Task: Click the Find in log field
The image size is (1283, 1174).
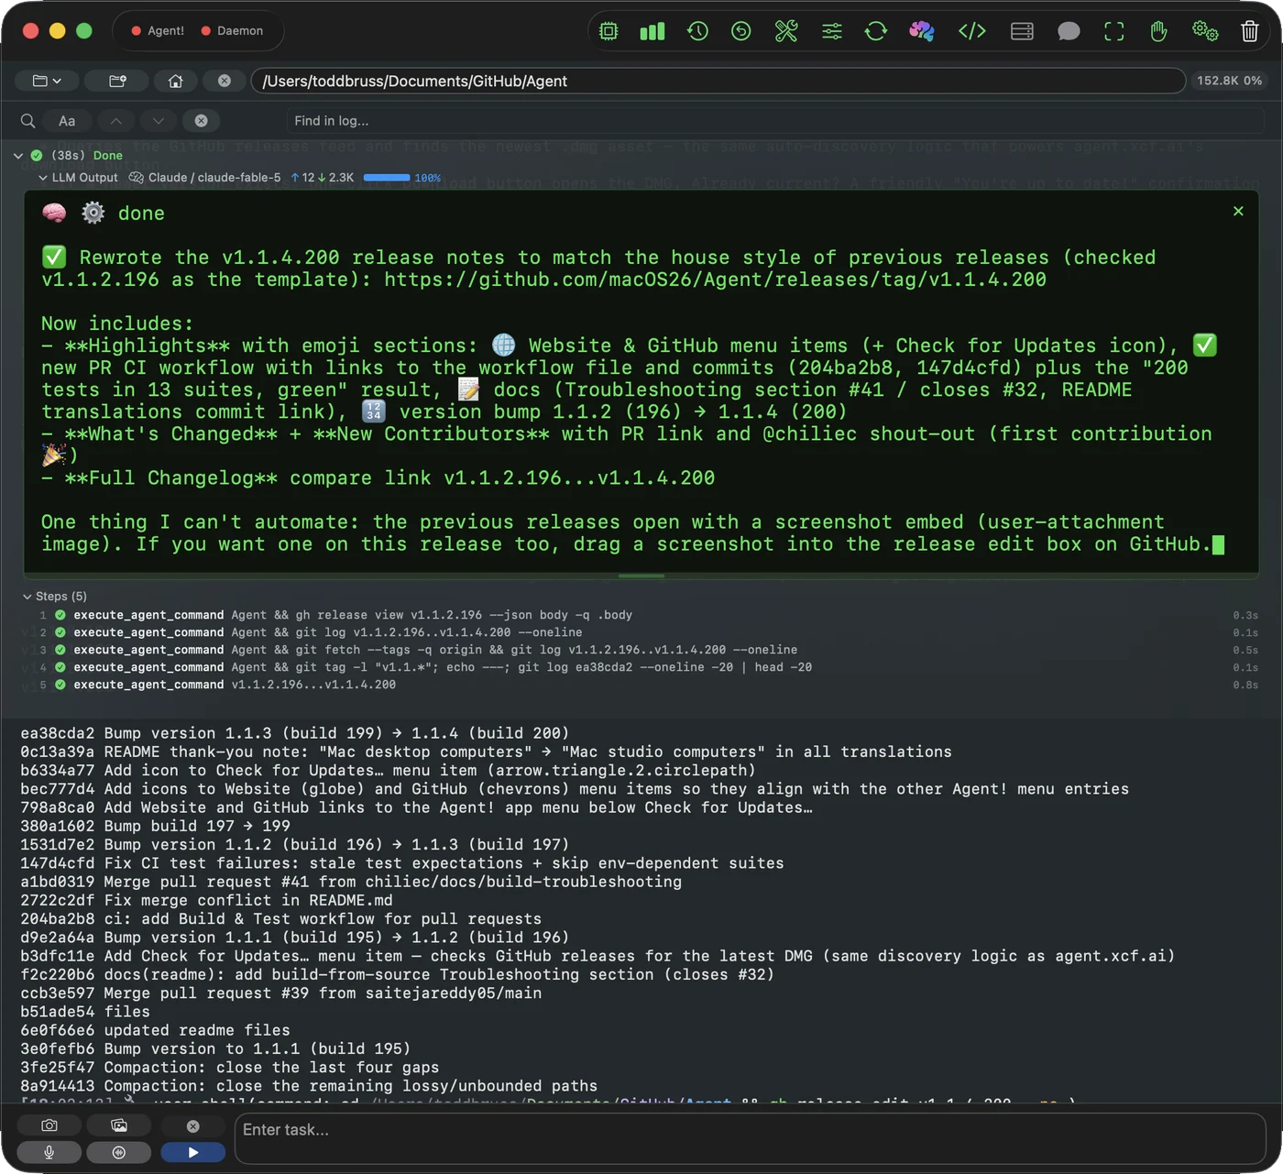Action: (774, 121)
